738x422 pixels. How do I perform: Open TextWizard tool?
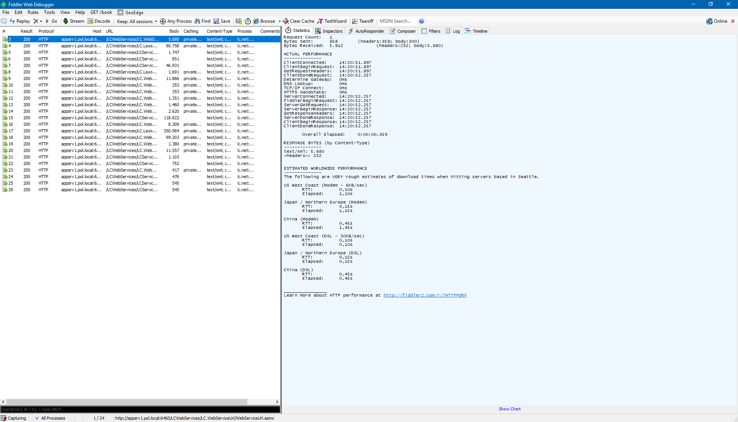tap(332, 21)
